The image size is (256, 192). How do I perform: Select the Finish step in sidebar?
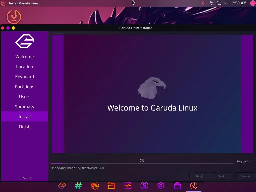click(x=25, y=127)
